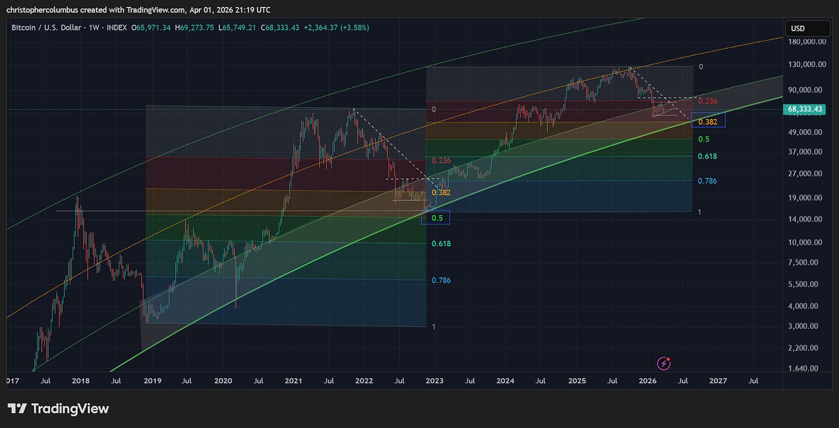Click the current price tag 68,333.43
839x428 pixels.
point(805,109)
